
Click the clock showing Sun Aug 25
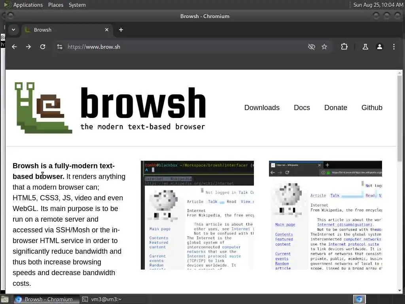[x=378, y=5]
